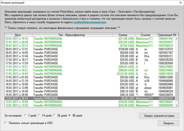
Task: Select the 60 дней radio button
Action: (70, 116)
